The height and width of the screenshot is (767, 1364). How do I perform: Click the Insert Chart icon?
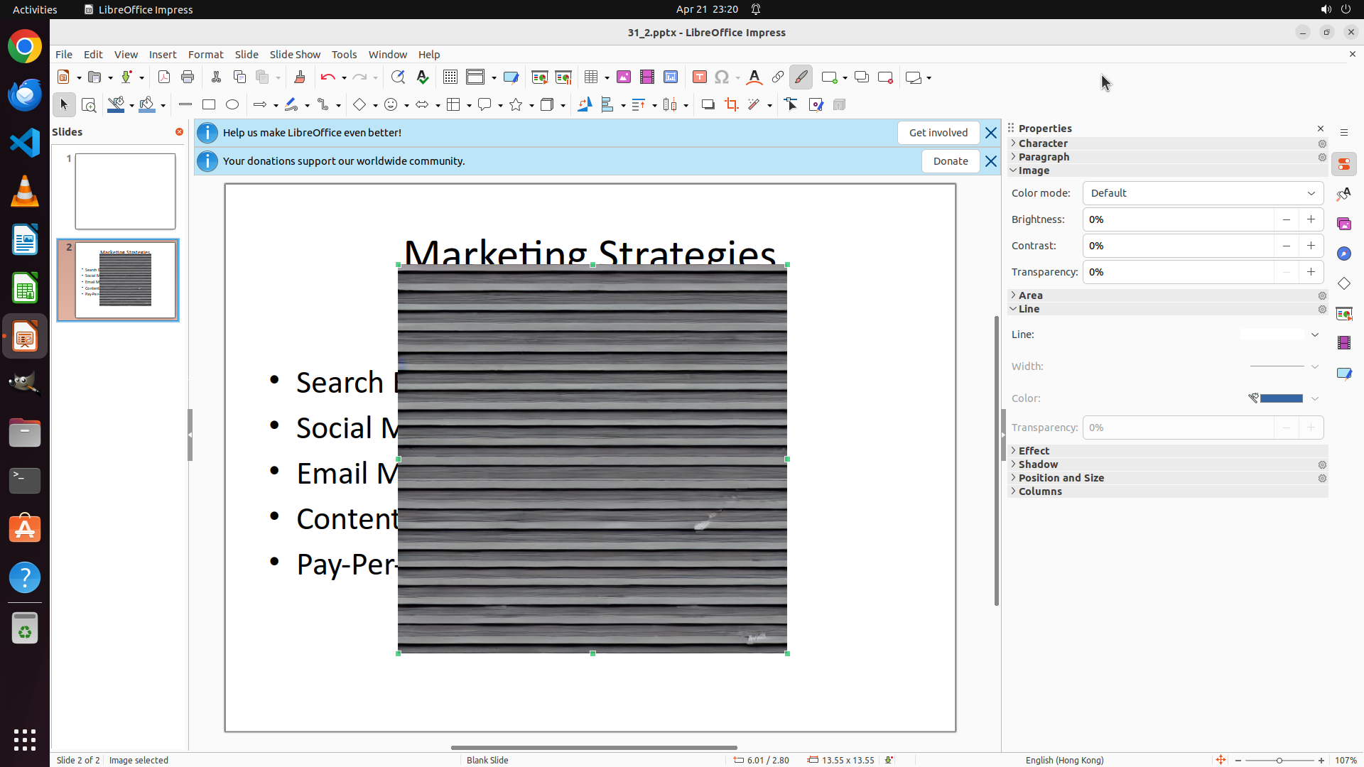671,77
